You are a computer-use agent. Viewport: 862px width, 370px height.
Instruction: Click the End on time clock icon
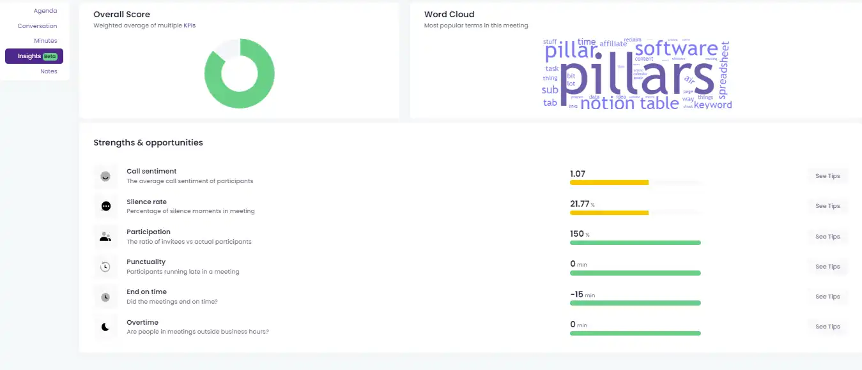click(x=105, y=297)
